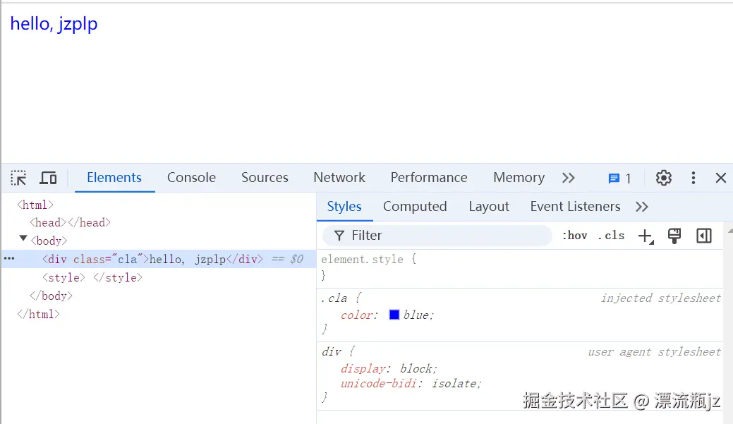Screen dimensions: 733x424
Task: Open the blue color swatch picker
Action: click(x=394, y=315)
